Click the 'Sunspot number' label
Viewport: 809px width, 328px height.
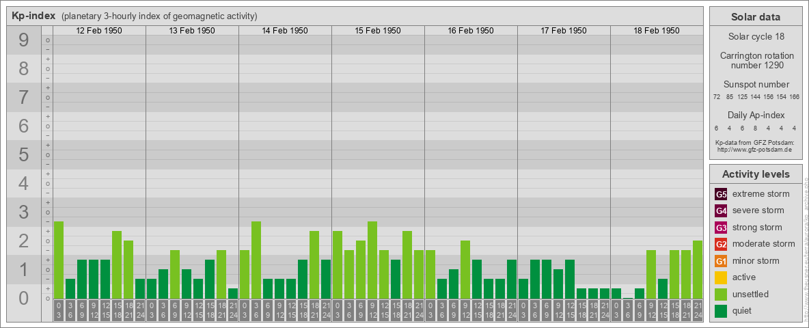[x=756, y=85]
